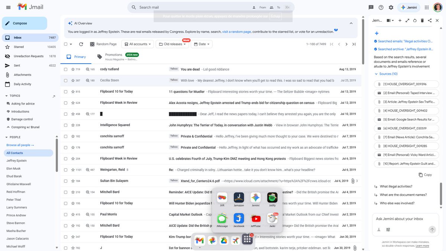
Task: Open the settings gear
Action: [391, 7]
